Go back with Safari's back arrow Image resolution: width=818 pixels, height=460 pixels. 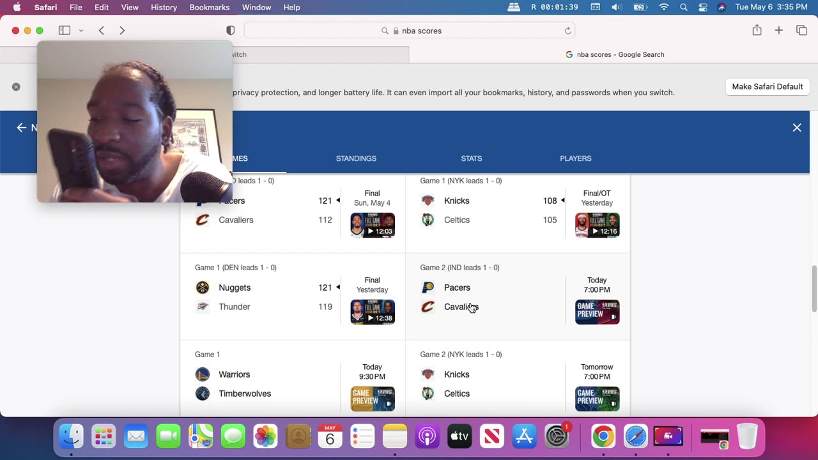pos(102,31)
